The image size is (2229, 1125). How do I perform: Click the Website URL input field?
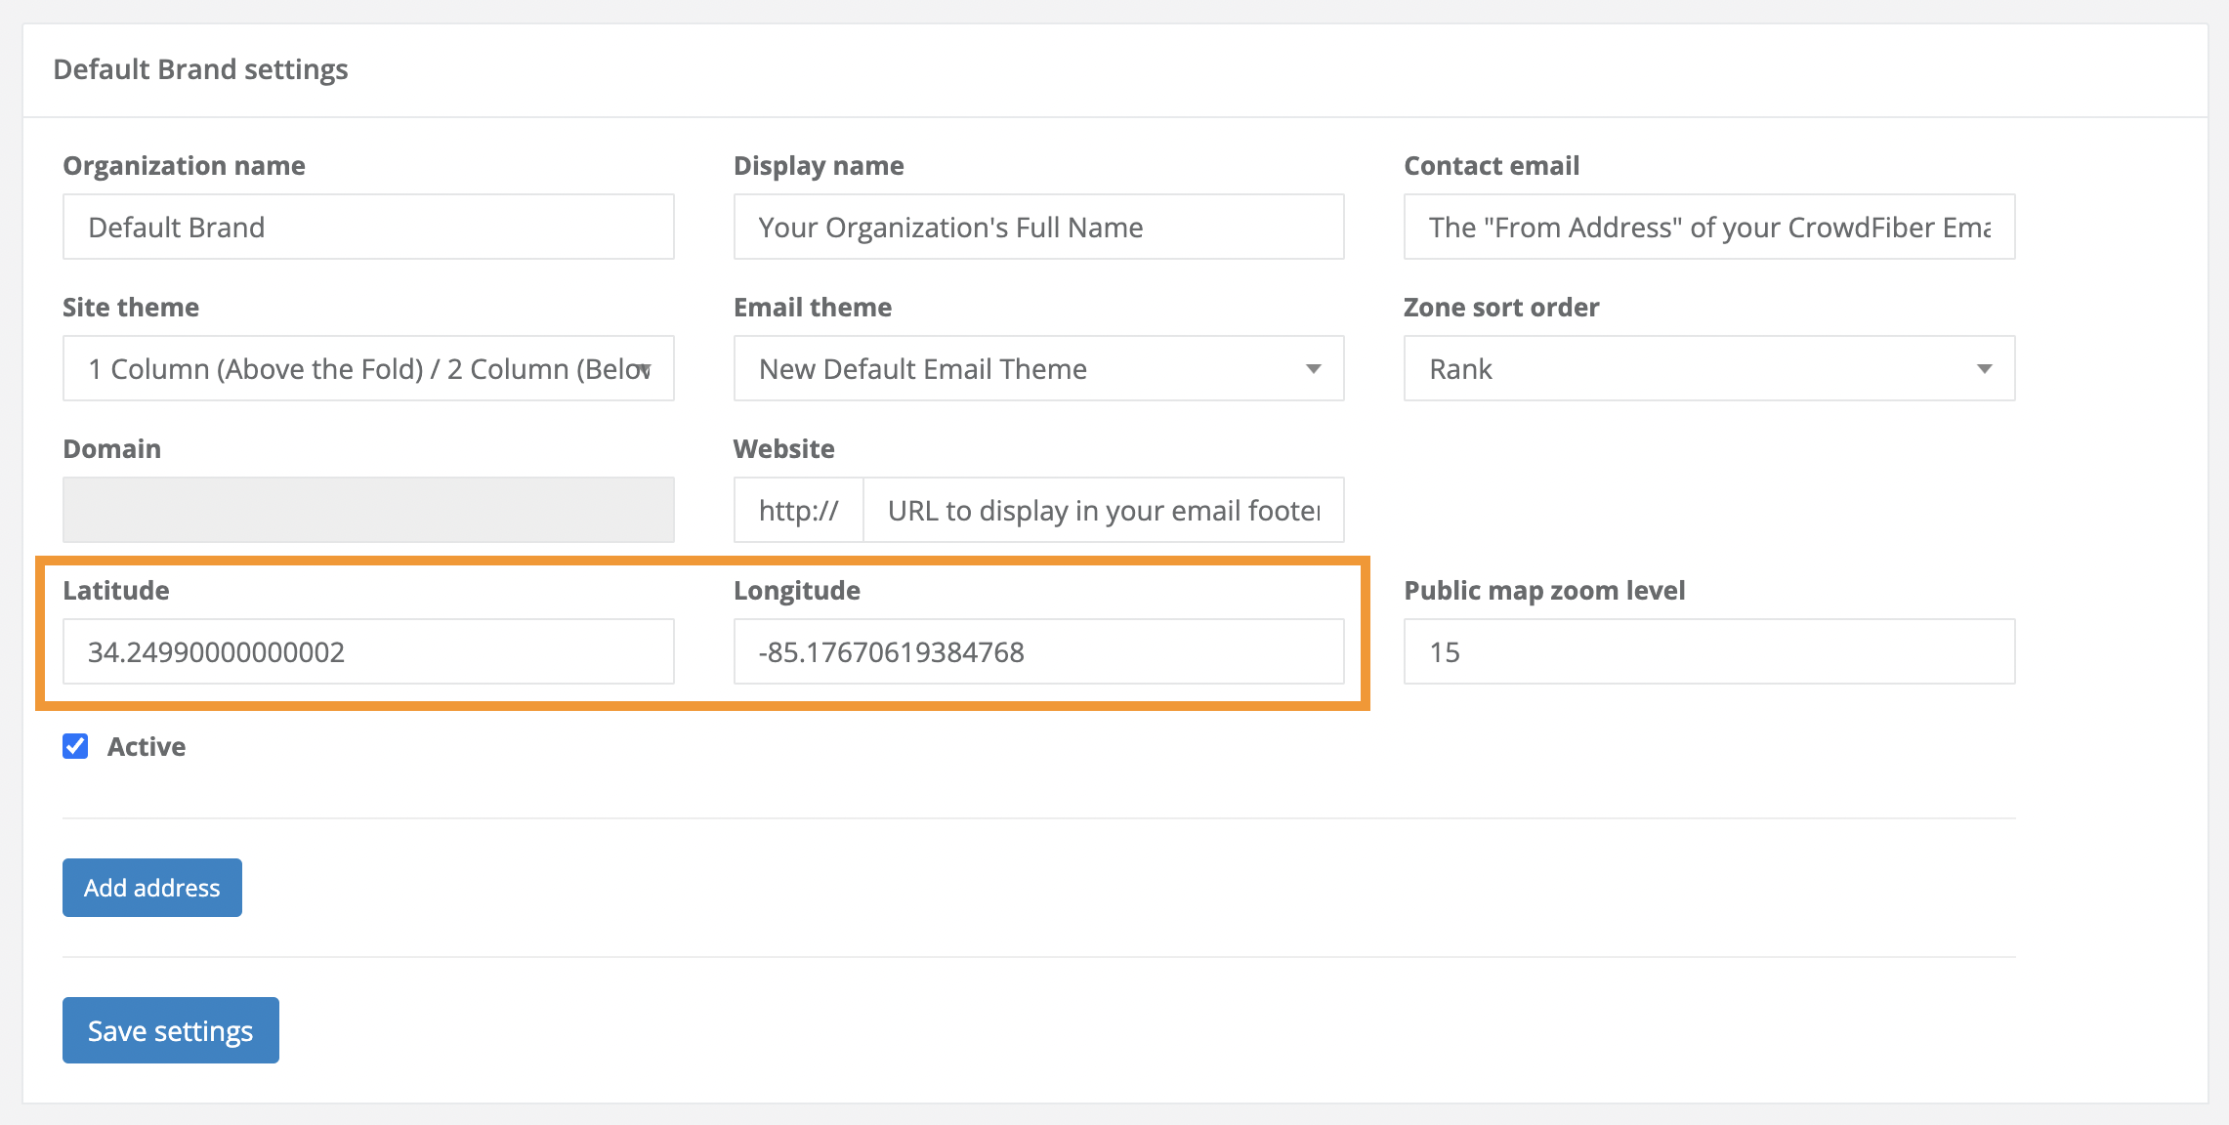pos(1102,510)
